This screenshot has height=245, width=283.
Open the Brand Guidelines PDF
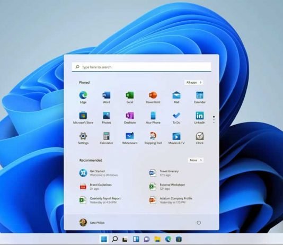[95, 187]
